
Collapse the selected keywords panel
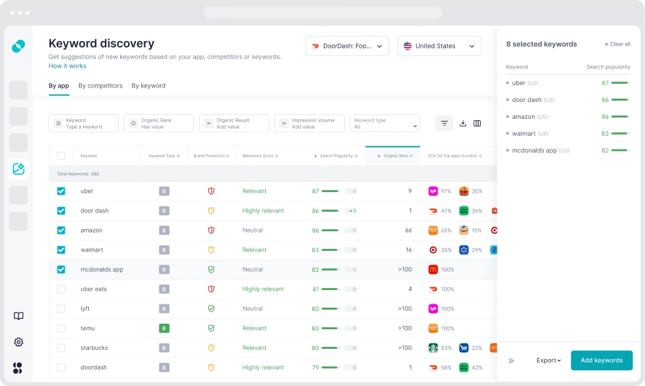[x=511, y=361]
